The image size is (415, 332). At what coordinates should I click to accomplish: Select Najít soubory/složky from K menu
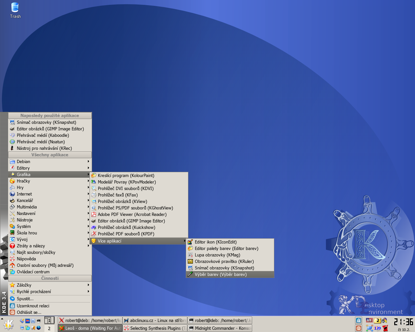(50, 252)
